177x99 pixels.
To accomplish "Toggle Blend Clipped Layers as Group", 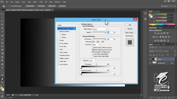I will click(93, 50).
